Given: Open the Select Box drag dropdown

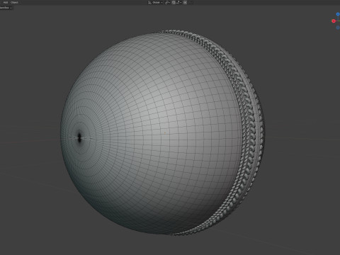Looking at the screenshot, I should pos(6,8).
